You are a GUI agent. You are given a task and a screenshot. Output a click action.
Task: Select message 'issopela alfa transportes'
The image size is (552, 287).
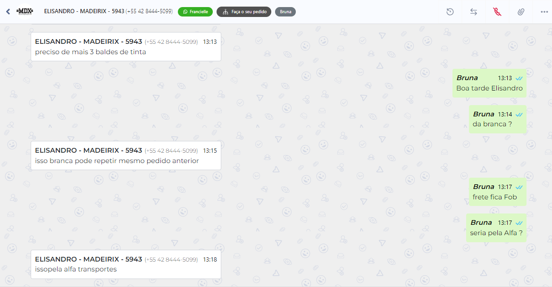pyautogui.click(x=126, y=264)
